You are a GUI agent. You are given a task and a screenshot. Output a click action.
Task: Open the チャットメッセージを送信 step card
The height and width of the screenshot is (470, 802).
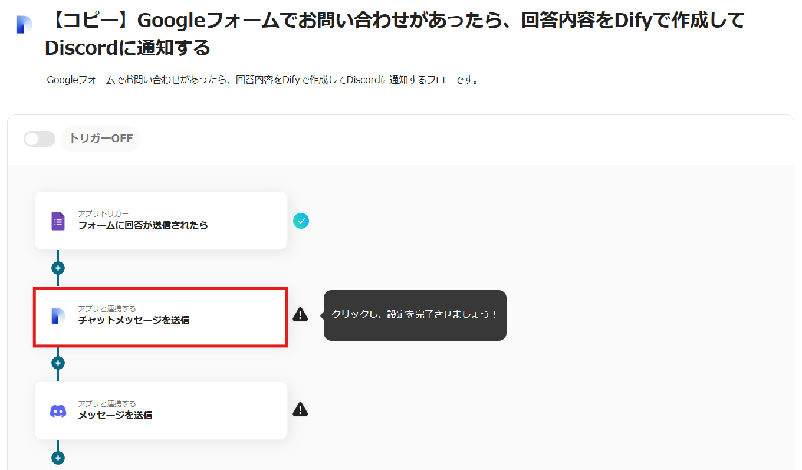[161, 316]
